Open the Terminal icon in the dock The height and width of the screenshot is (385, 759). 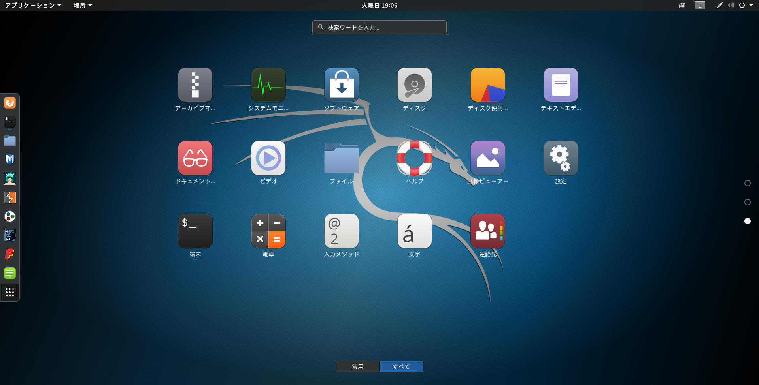pyautogui.click(x=10, y=122)
